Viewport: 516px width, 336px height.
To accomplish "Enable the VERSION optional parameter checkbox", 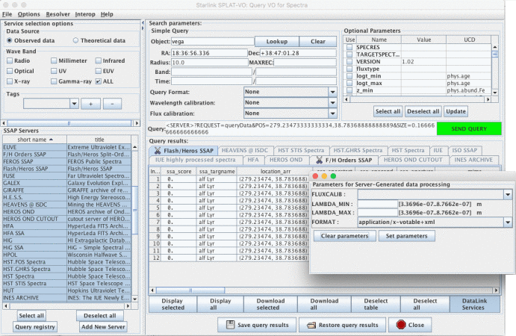I will 349,61.
